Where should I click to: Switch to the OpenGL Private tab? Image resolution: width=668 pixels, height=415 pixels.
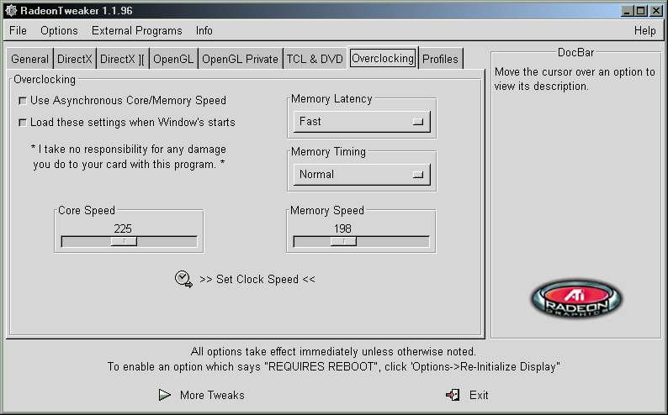(240, 59)
